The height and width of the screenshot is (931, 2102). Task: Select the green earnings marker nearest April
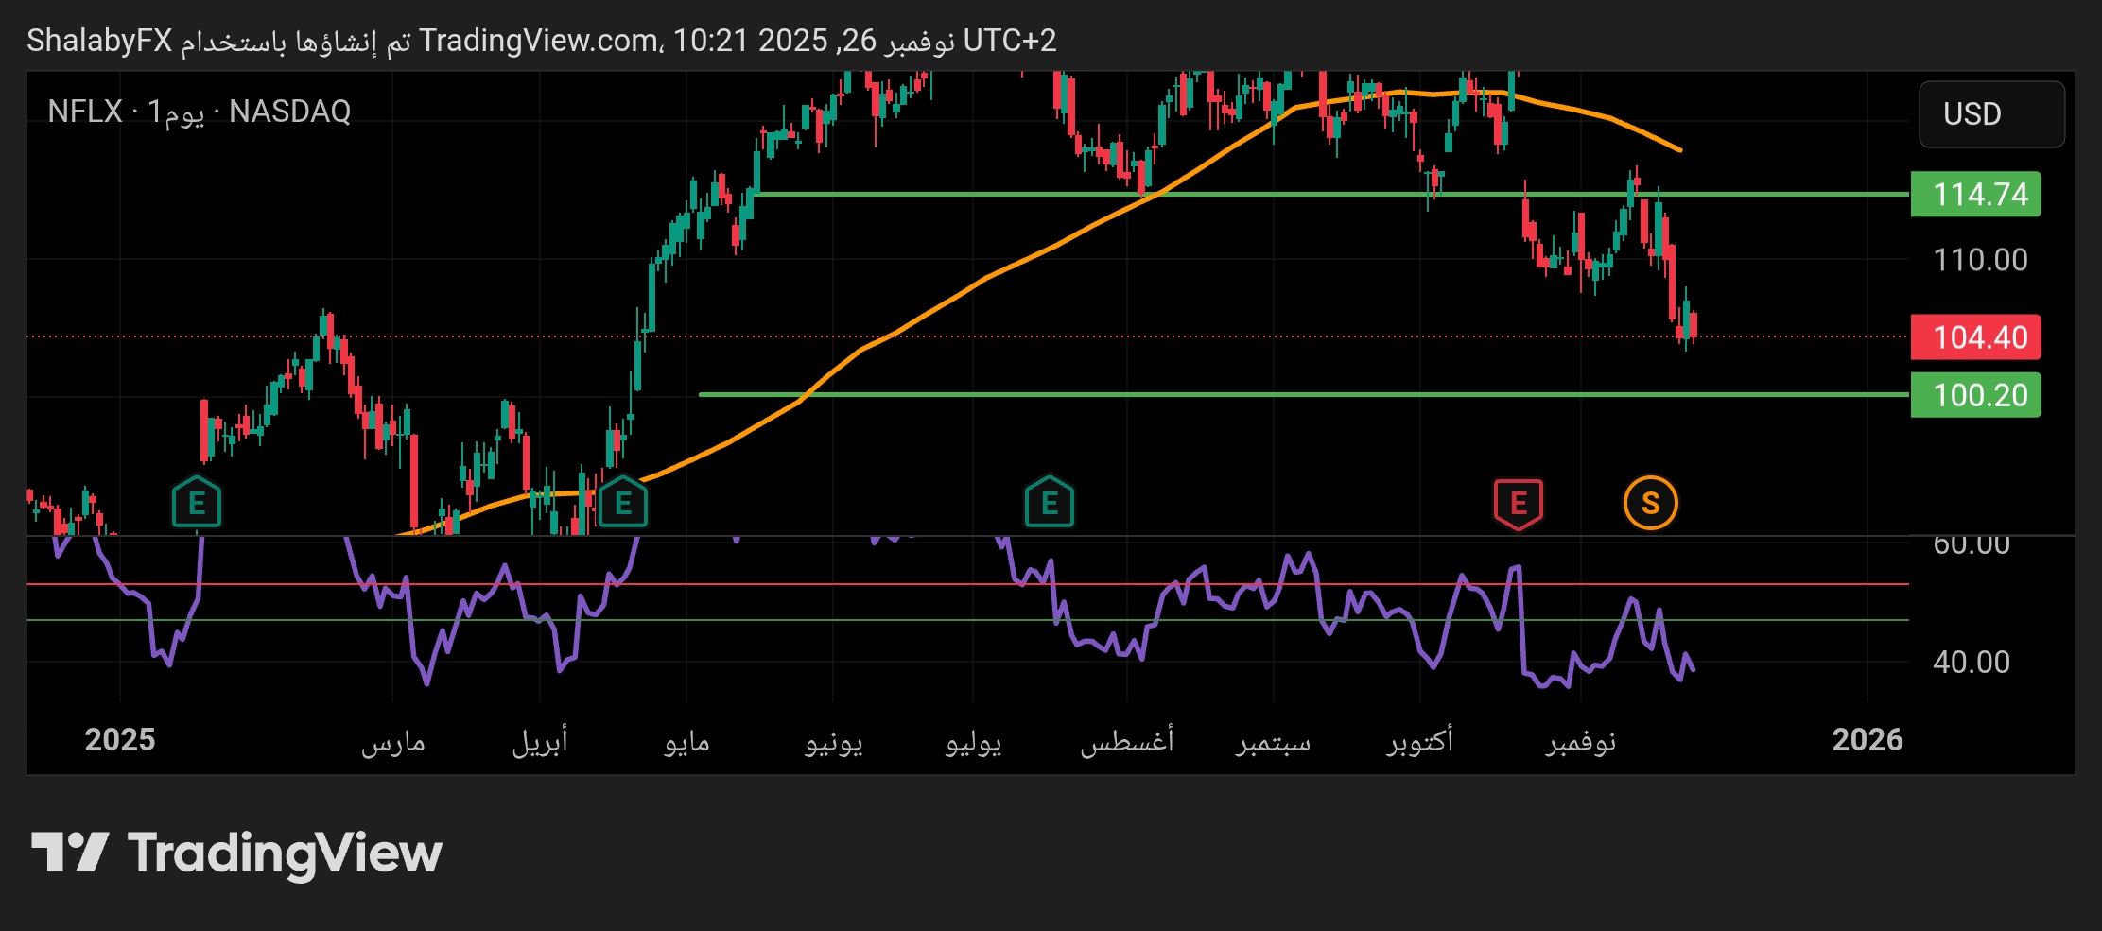coord(622,503)
